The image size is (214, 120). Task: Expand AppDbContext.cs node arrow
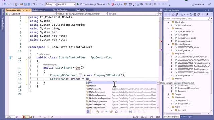[x=172, y=32]
